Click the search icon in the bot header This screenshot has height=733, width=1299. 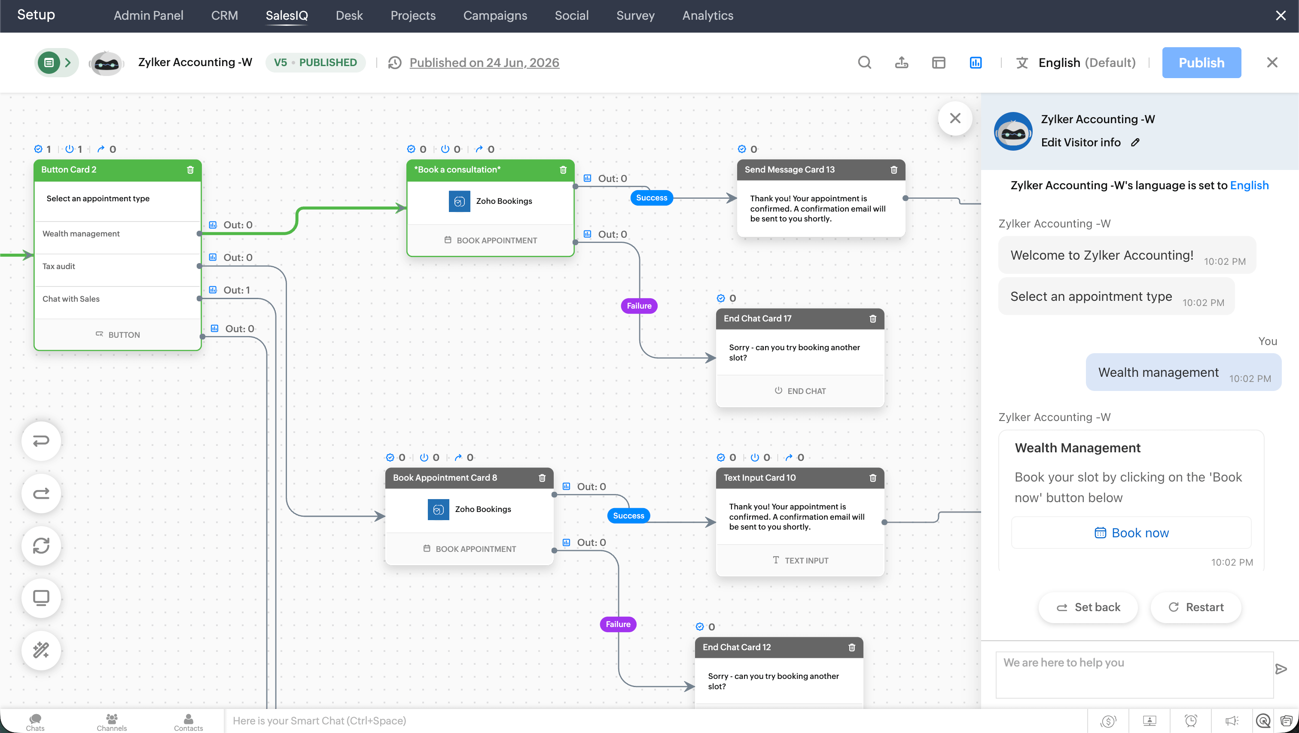[864, 63]
